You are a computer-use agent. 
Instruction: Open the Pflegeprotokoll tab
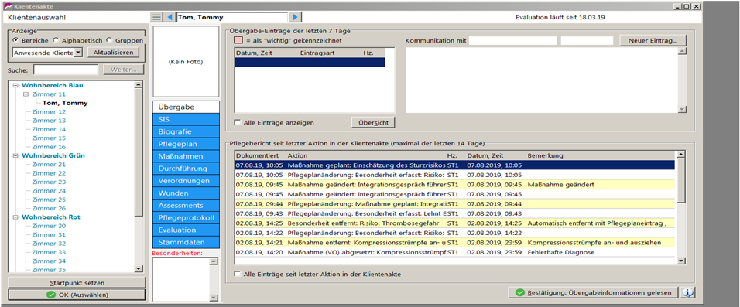click(186, 218)
